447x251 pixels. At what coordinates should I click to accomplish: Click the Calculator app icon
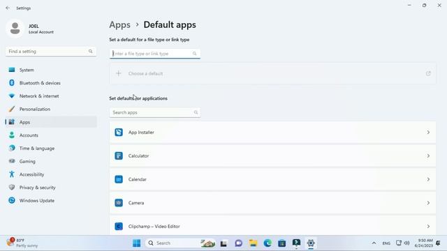(x=119, y=155)
